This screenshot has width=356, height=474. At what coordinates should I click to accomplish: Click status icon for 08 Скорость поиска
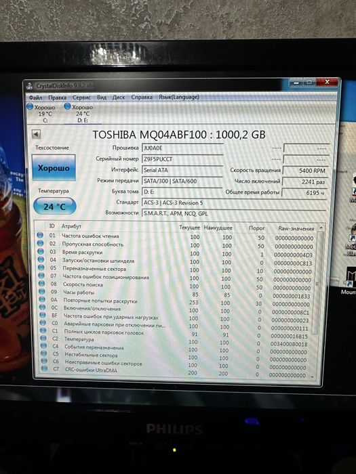click(42, 284)
